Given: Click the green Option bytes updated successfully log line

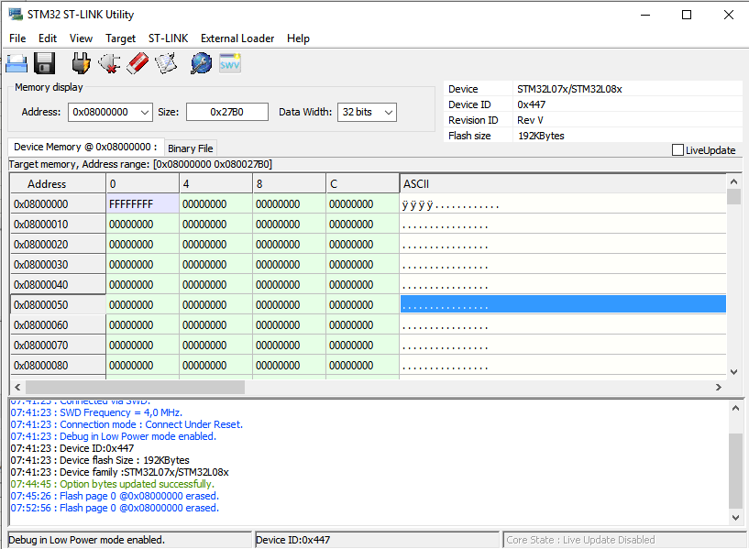Looking at the screenshot, I should point(113,484).
